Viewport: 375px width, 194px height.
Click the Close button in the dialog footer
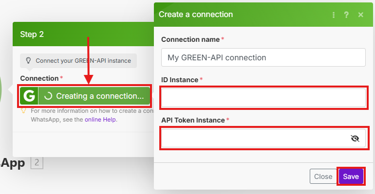[x=323, y=176]
